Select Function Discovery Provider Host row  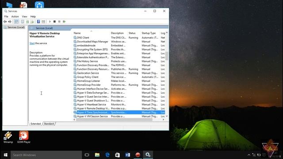point(119,65)
